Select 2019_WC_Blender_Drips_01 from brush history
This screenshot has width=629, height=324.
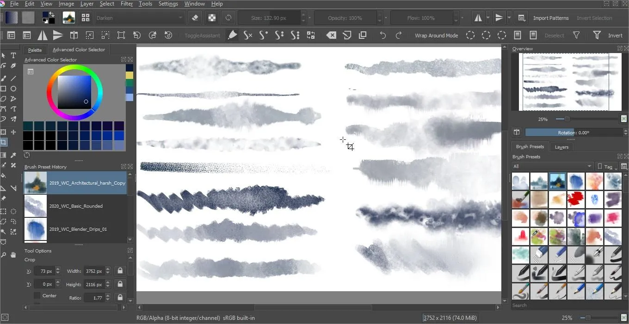pyautogui.click(x=75, y=229)
